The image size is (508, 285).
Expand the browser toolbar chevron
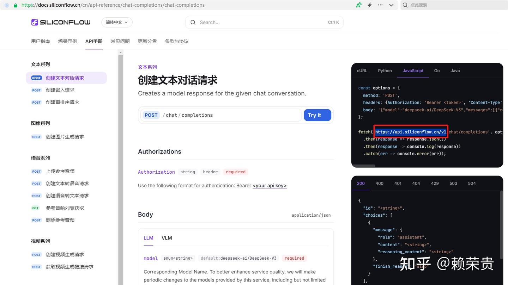pos(391,5)
